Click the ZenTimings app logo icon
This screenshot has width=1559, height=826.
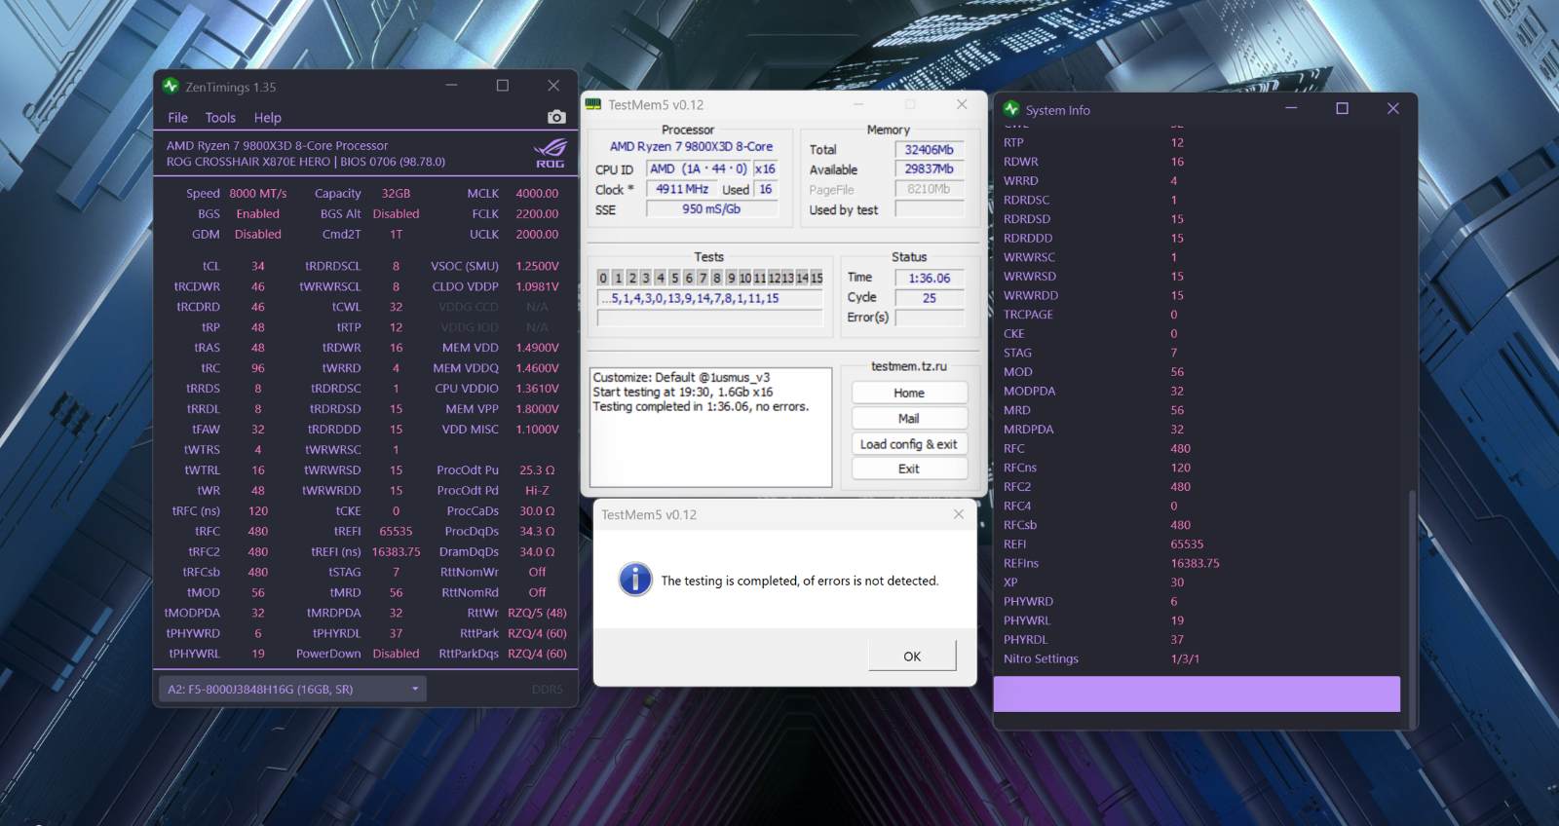171,86
